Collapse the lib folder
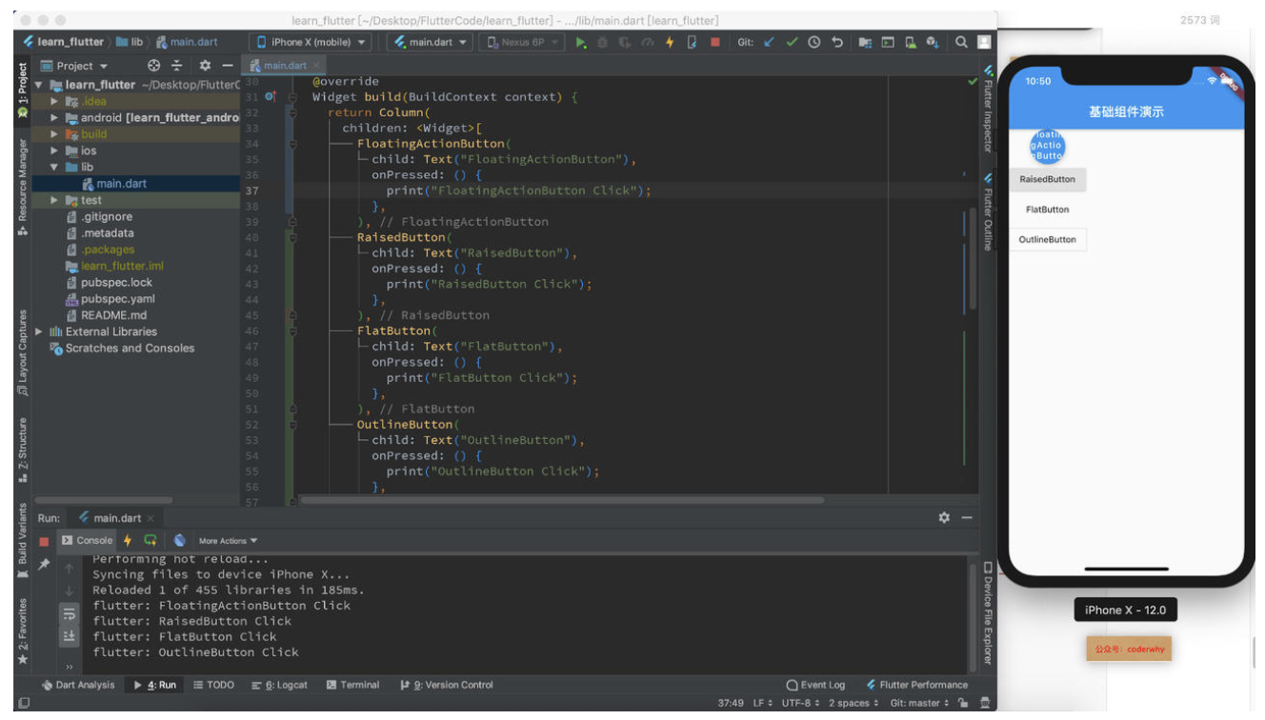1265x720 pixels. [x=55, y=167]
